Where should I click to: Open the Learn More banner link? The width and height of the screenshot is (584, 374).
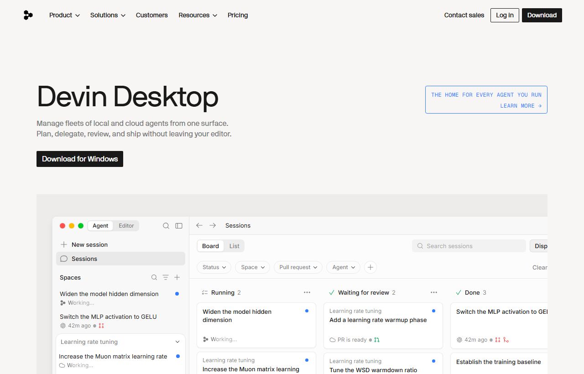point(486,100)
